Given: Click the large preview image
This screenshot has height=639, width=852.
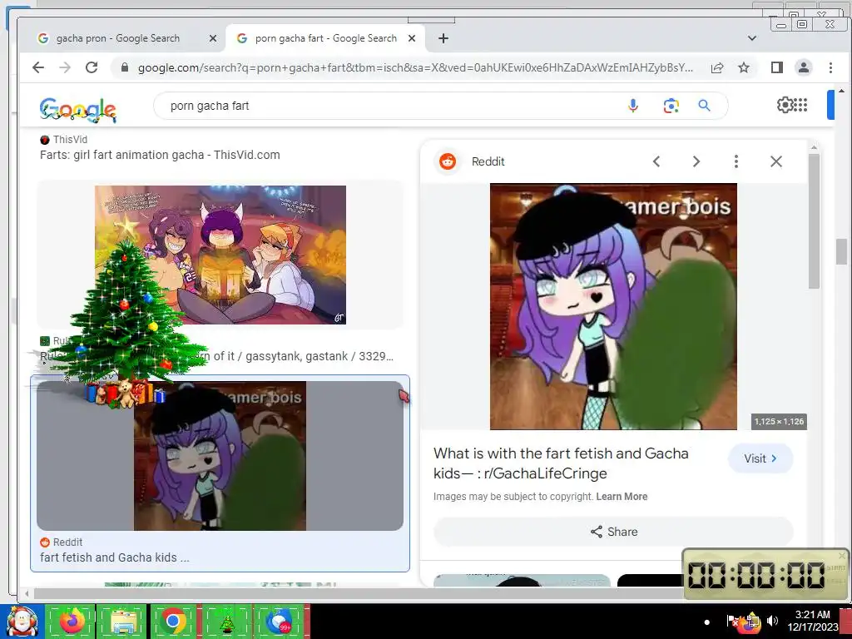Looking at the screenshot, I should click(x=613, y=306).
